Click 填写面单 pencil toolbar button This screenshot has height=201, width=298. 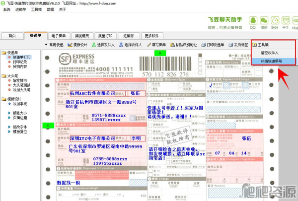click(156, 45)
